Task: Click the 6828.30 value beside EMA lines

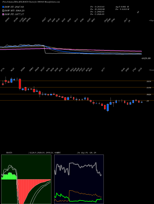Action: click(x=146, y=58)
